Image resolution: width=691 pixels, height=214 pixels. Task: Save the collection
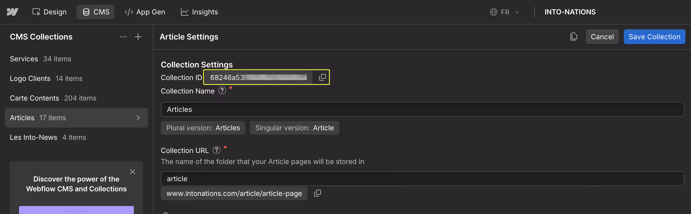pyautogui.click(x=654, y=37)
